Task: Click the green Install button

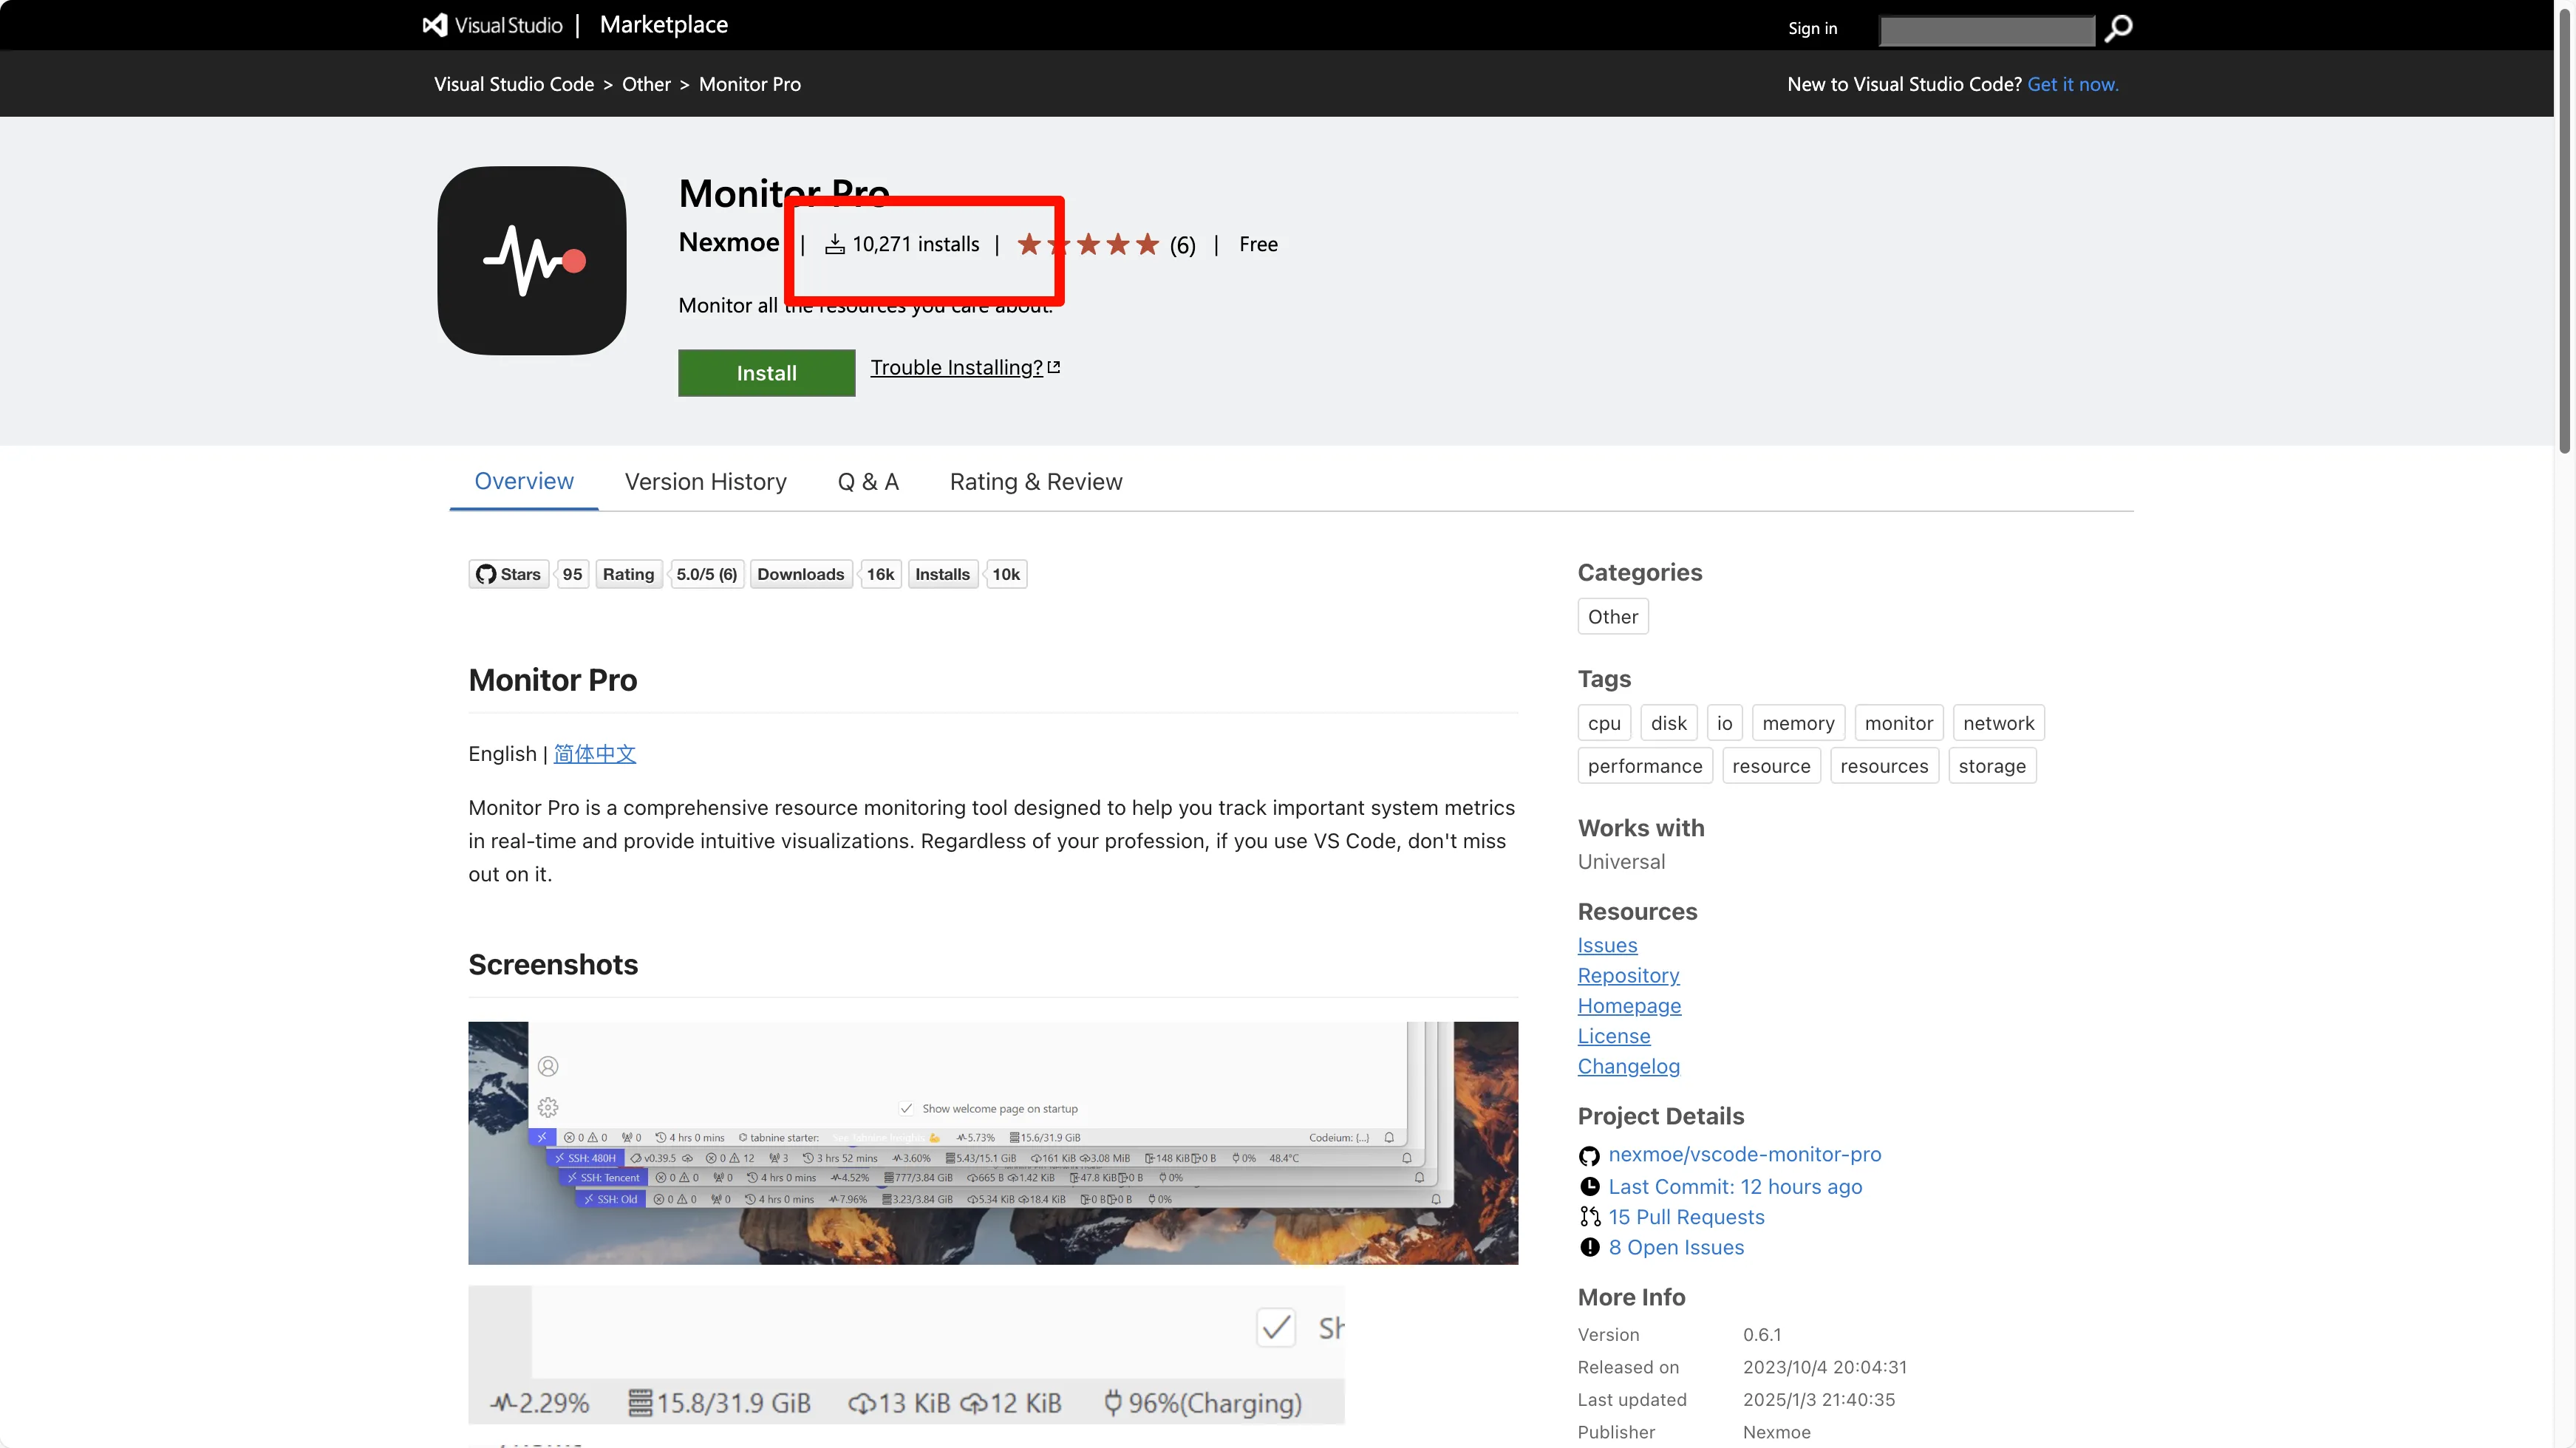Action: 766,373
